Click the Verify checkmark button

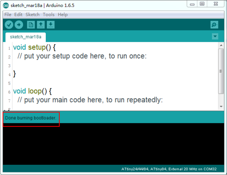coord(9,25)
